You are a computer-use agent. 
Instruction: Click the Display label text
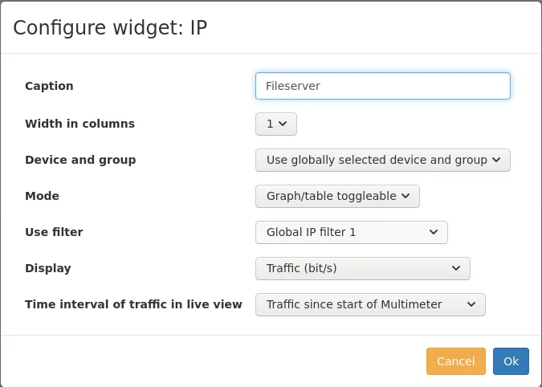point(48,268)
